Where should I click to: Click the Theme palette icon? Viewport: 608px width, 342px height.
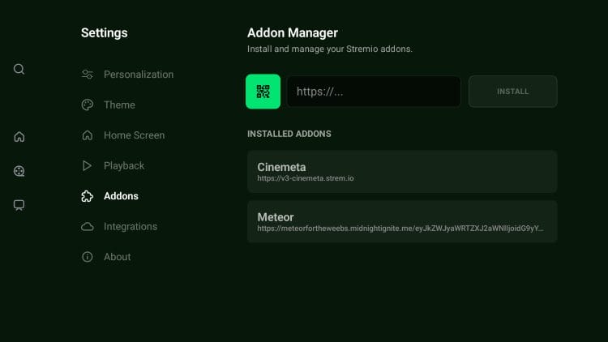[x=88, y=105]
